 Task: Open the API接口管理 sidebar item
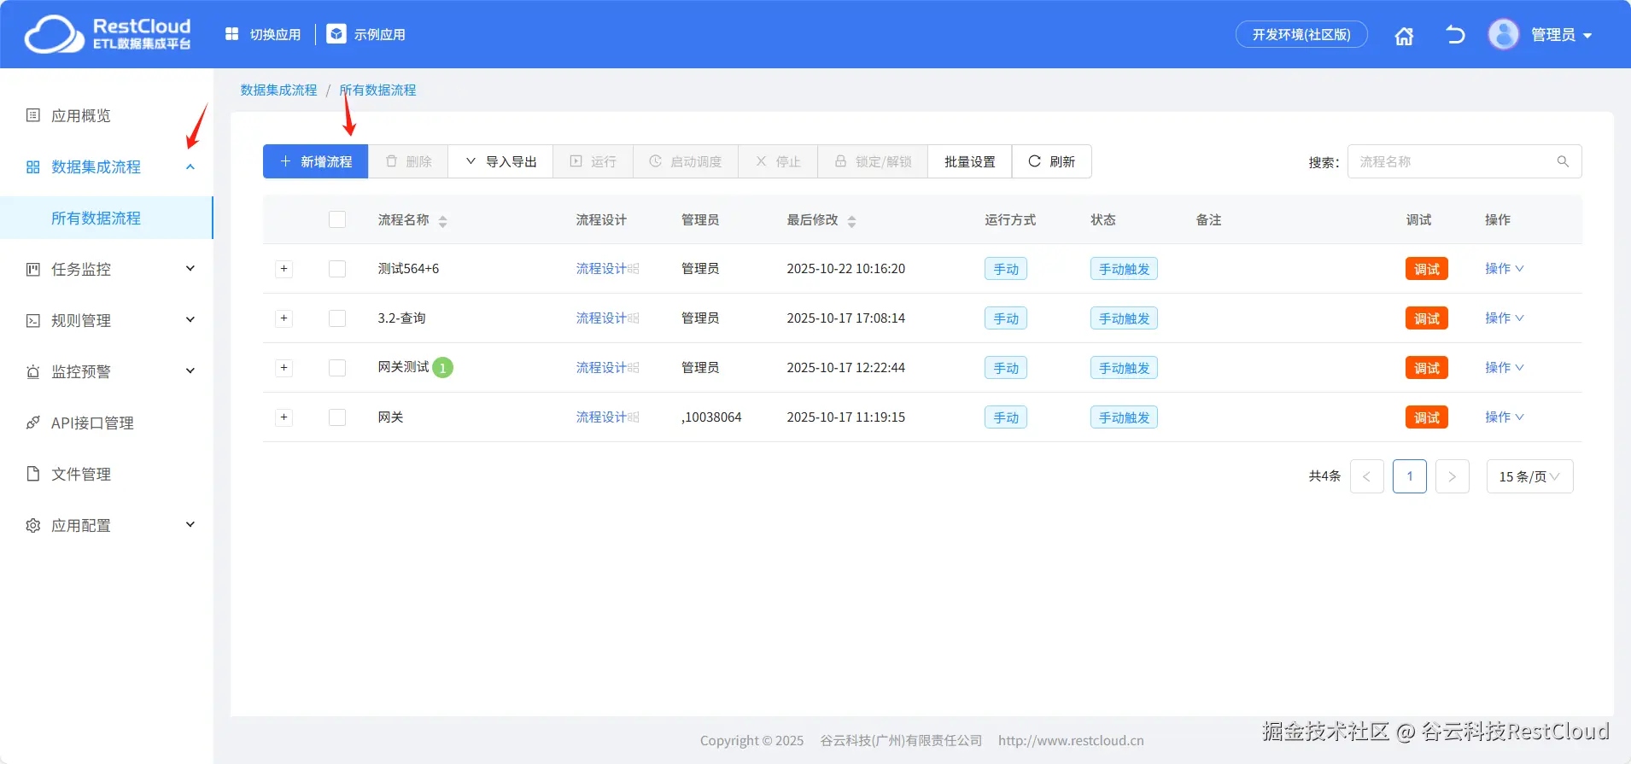click(92, 423)
